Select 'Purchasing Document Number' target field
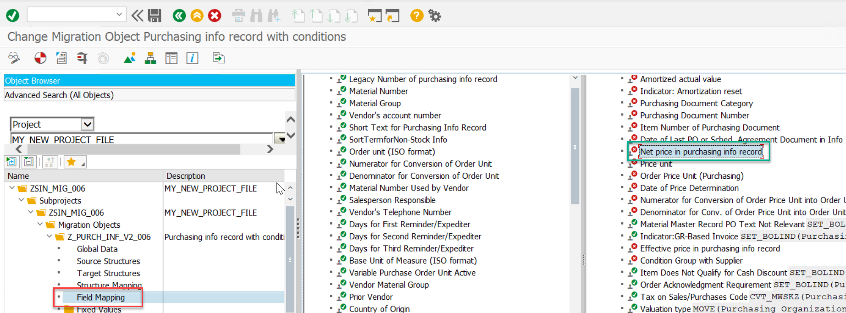This screenshot has width=846, height=313. click(x=695, y=115)
